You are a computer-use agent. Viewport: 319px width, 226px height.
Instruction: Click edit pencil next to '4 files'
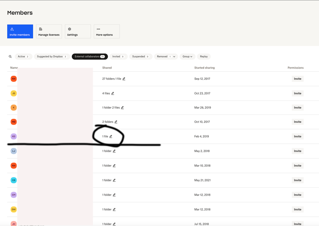[x=113, y=93]
